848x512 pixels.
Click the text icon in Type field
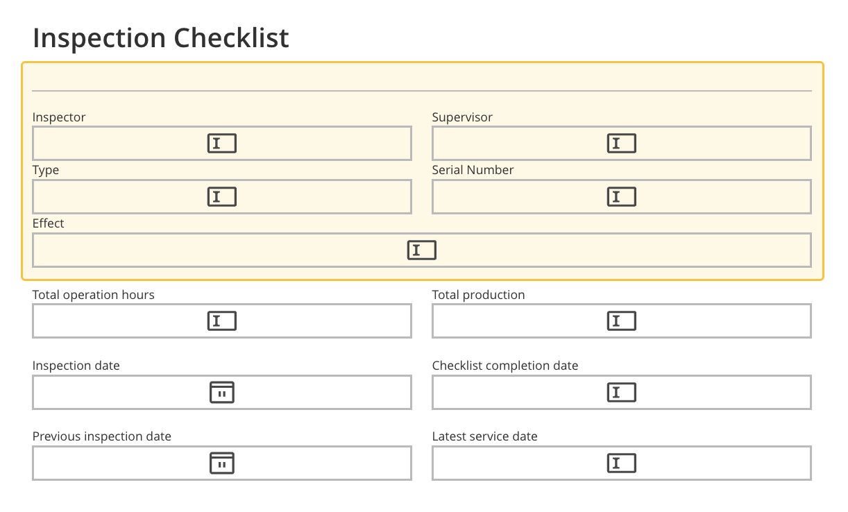click(x=222, y=197)
